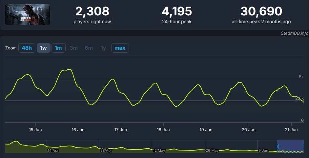Click the highlighted navigator selection window
Screen dimensions: 309x158
pos(290,147)
